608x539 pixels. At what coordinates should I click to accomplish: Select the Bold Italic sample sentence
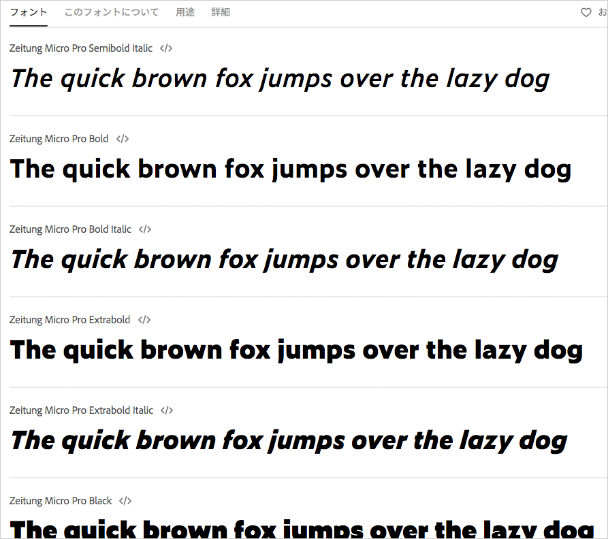(285, 260)
